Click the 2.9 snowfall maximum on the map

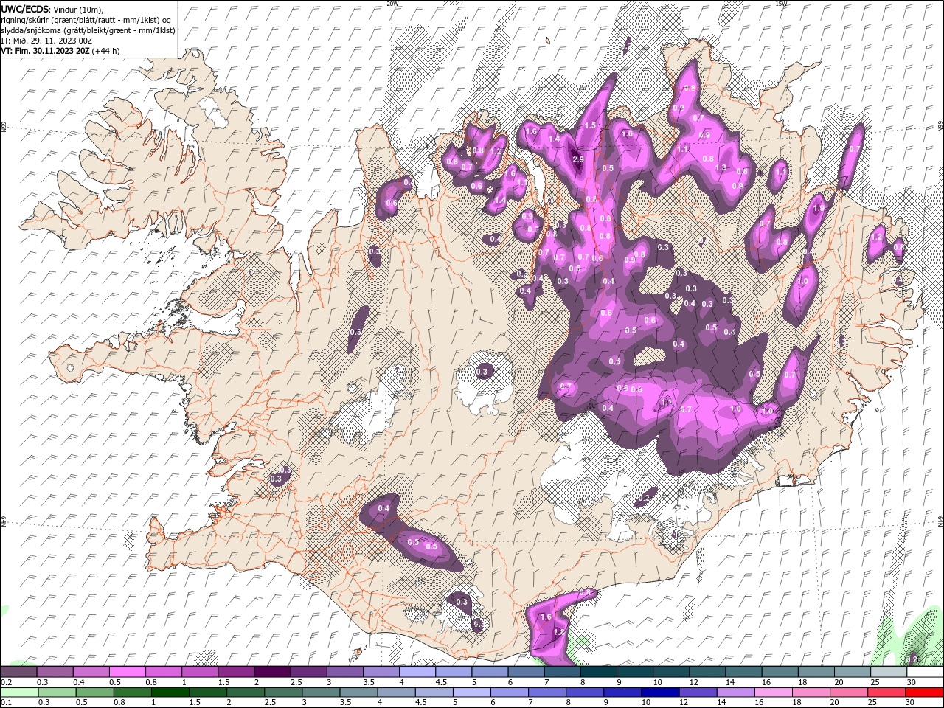pyautogui.click(x=578, y=159)
